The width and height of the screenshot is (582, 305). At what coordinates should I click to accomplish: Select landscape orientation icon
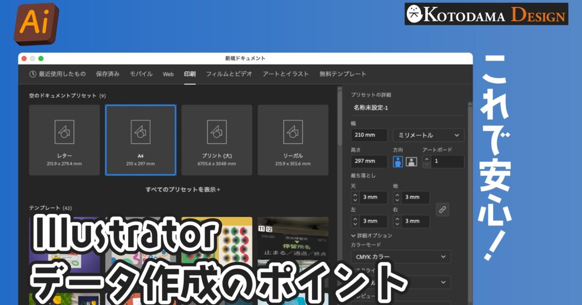(x=411, y=162)
